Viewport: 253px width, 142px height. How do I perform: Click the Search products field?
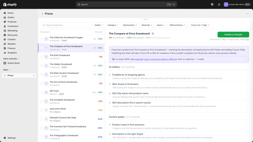point(66,25)
